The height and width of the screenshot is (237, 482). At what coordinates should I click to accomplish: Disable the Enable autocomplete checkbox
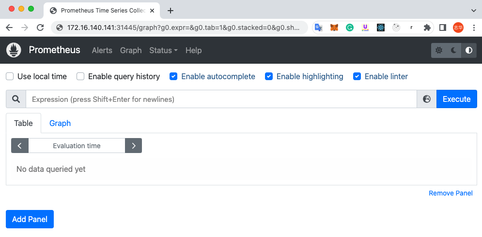point(173,76)
